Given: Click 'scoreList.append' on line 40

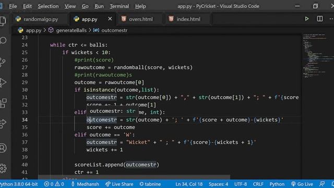Looking at the screenshot, I should (x=99, y=165).
